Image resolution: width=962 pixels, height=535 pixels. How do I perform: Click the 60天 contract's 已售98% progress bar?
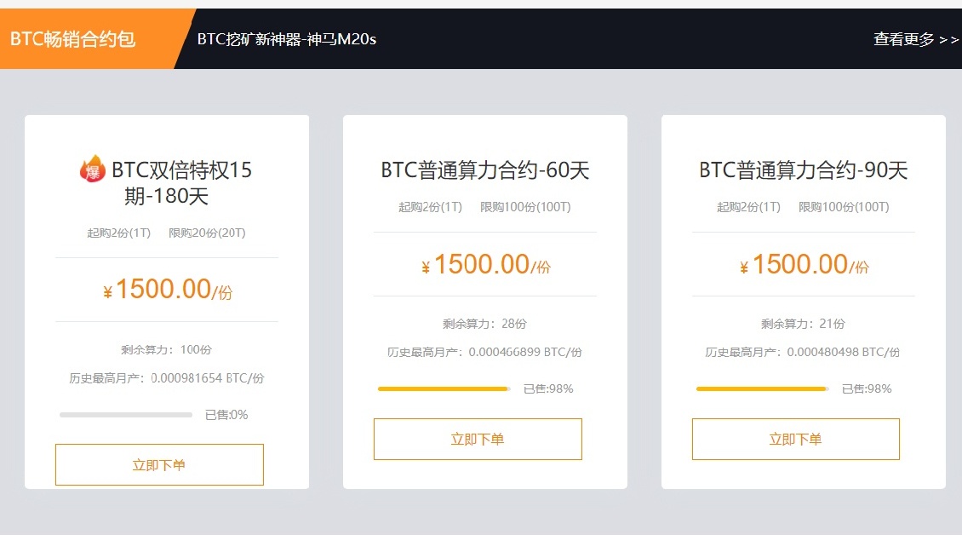443,388
